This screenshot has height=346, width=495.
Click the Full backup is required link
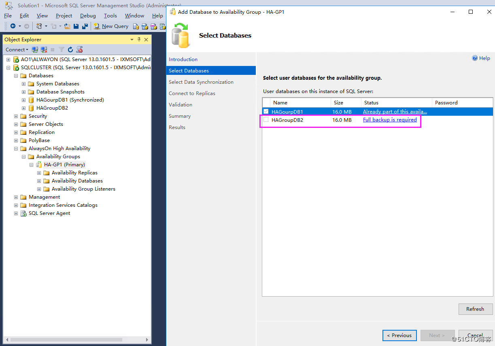pyautogui.click(x=389, y=119)
